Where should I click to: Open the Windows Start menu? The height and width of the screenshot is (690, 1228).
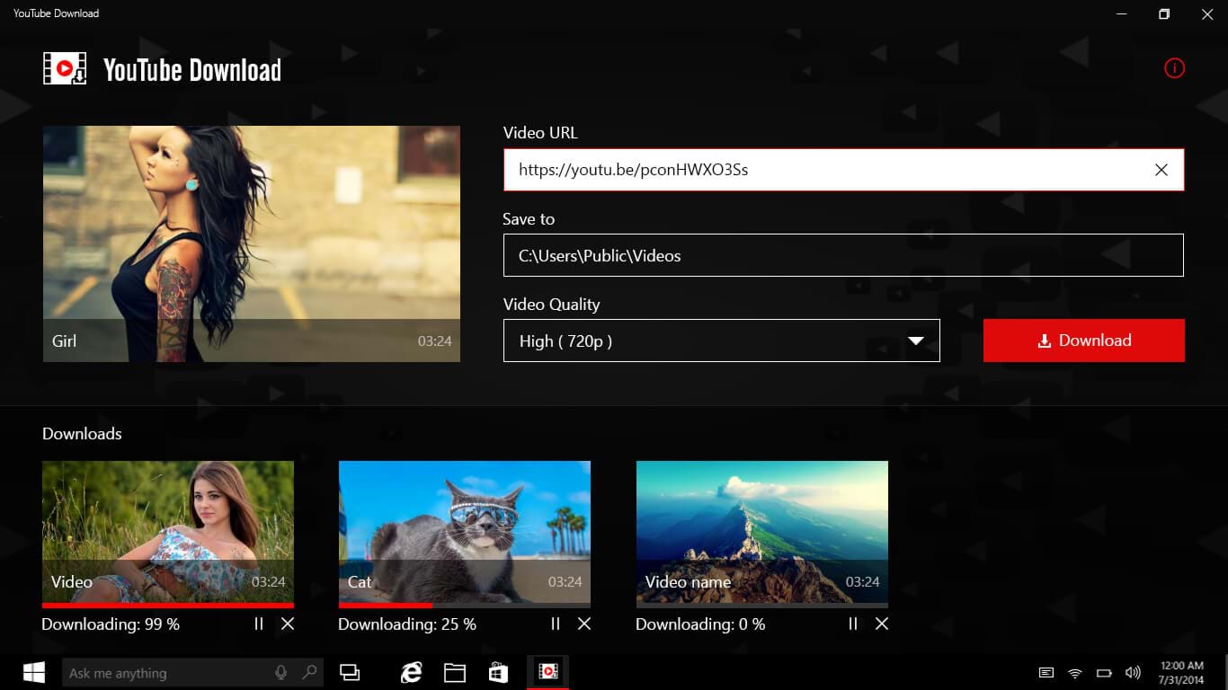point(34,672)
